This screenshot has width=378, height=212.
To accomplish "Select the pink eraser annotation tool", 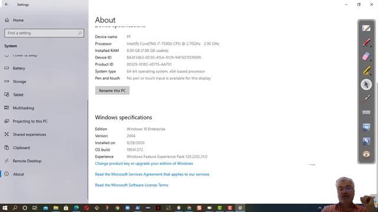I will coord(366,57).
